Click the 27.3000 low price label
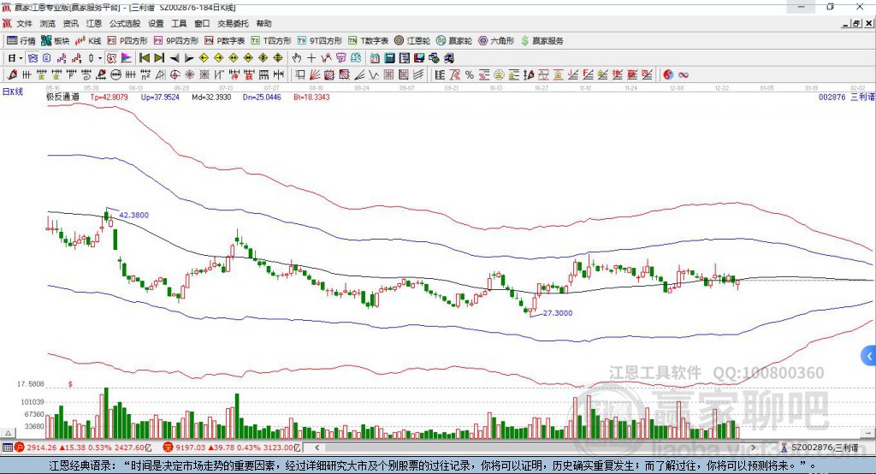The height and width of the screenshot is (474, 876). tap(558, 313)
